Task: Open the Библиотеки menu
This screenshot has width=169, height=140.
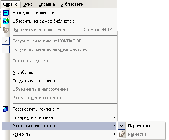Action: tap(72, 4)
